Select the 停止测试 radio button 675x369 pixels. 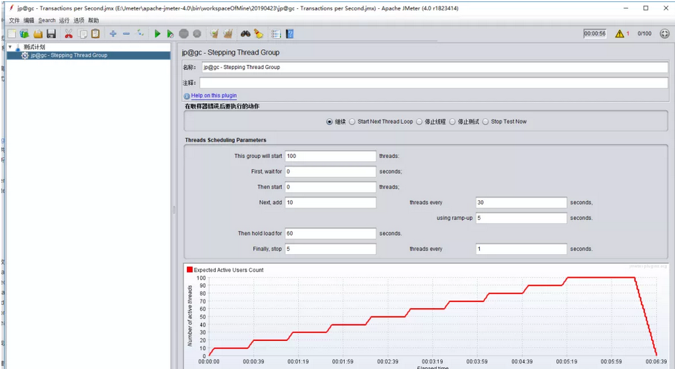[453, 122]
